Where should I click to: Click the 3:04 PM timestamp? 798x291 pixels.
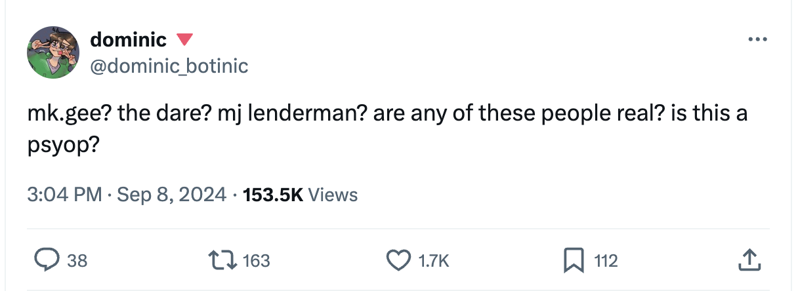64,195
